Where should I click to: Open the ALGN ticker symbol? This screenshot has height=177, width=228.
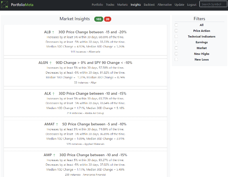click(43, 63)
